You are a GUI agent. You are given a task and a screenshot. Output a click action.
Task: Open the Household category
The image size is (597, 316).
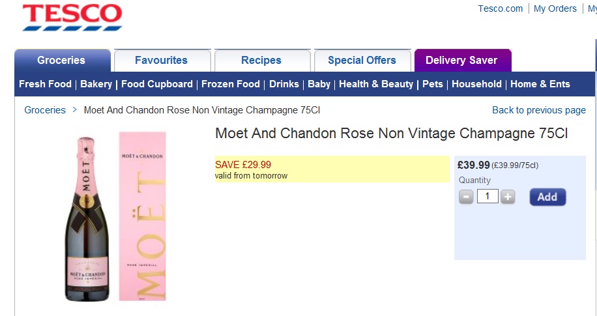click(476, 84)
